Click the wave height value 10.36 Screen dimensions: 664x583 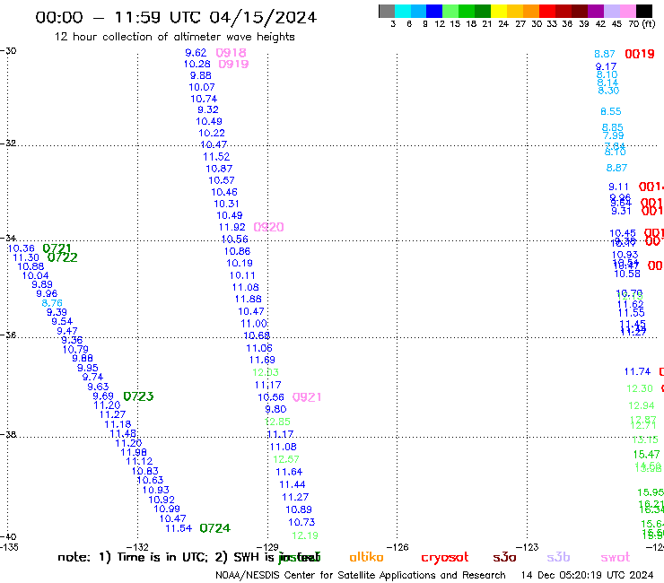[22, 248]
